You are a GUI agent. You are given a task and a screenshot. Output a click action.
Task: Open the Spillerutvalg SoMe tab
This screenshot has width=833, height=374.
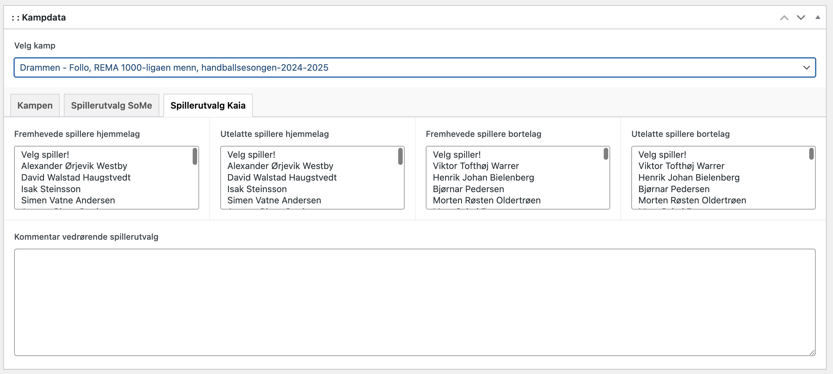(x=111, y=105)
